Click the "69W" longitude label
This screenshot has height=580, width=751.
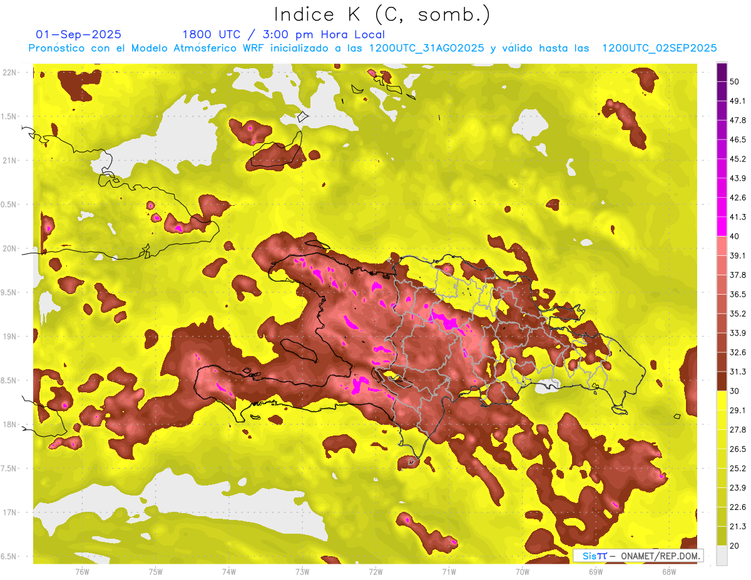(596, 571)
